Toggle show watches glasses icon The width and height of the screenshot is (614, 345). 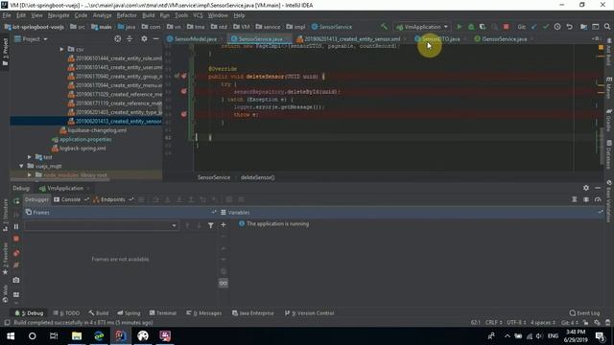pyautogui.click(x=224, y=283)
